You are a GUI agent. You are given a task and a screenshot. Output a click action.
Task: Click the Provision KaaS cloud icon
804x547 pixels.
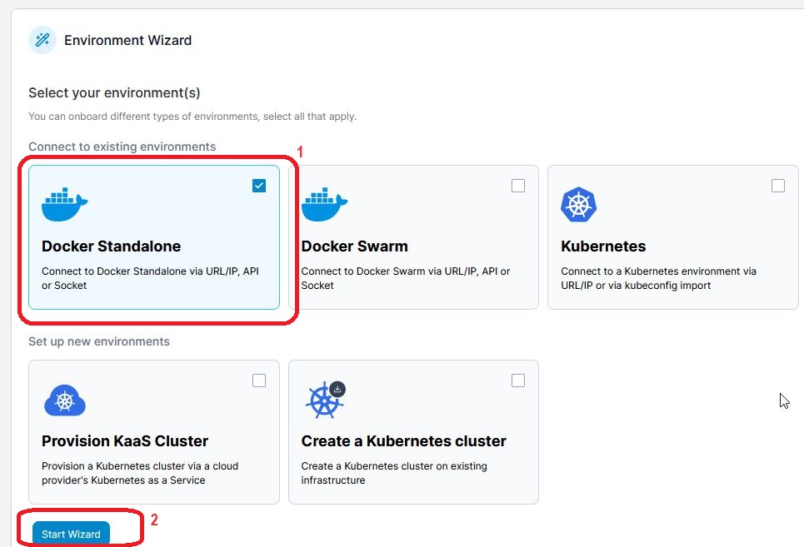(x=64, y=400)
